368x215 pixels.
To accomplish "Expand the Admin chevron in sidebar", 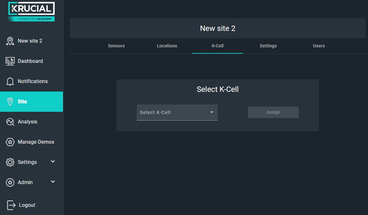I will click(53, 182).
